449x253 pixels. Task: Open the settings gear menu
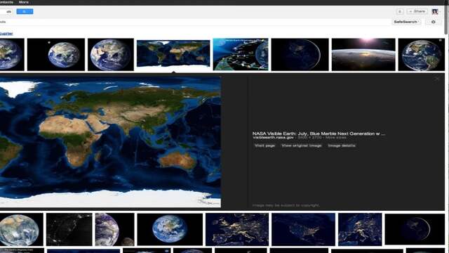coord(434,22)
